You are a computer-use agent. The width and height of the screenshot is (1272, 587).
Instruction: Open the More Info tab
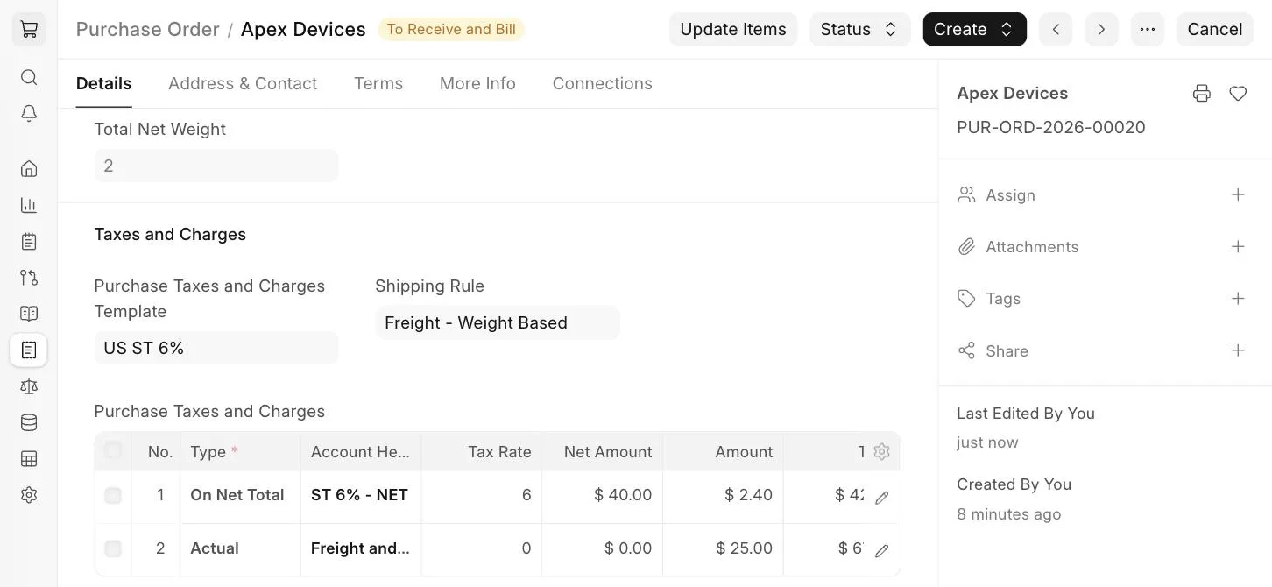tap(477, 83)
